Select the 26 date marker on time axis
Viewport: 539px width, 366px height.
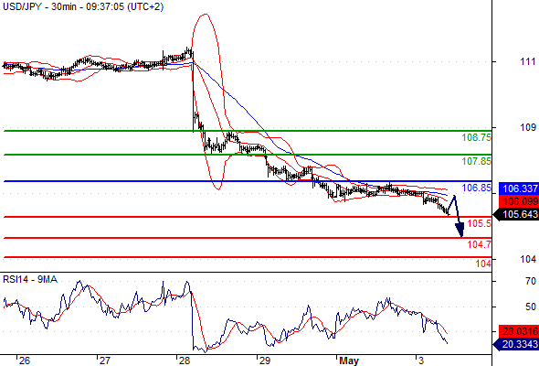pyautogui.click(x=25, y=361)
